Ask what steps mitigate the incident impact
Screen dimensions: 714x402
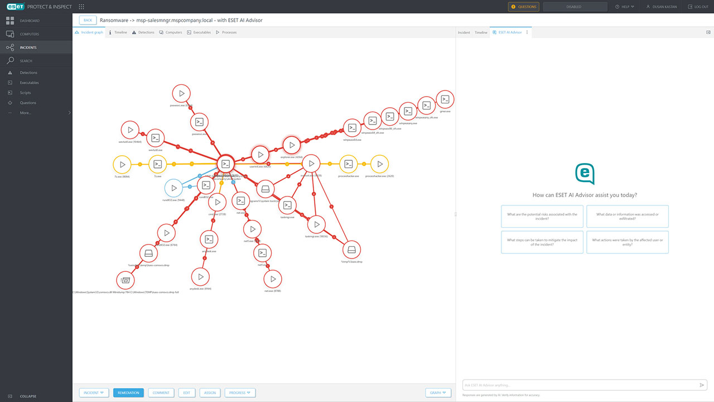coord(542,242)
